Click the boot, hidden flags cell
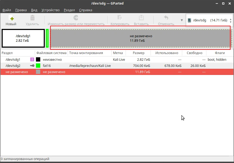 217,59
